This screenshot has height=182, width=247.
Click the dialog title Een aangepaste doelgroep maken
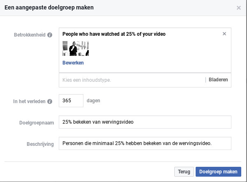(49, 7)
